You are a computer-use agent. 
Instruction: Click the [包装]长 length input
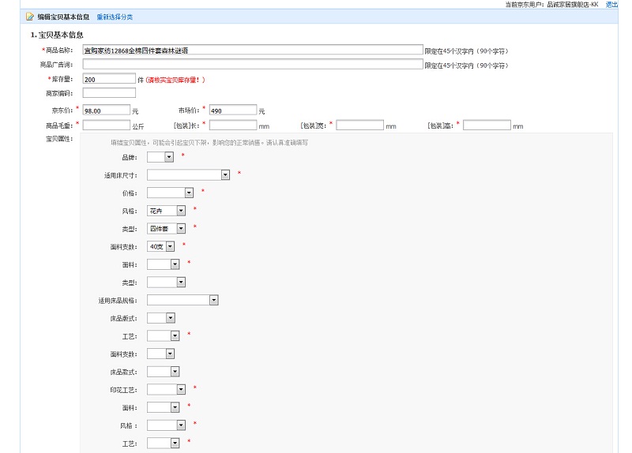232,125
